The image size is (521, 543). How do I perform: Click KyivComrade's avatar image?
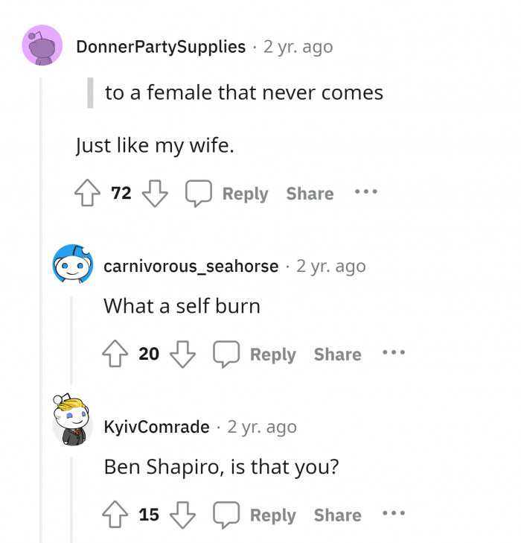click(x=72, y=422)
